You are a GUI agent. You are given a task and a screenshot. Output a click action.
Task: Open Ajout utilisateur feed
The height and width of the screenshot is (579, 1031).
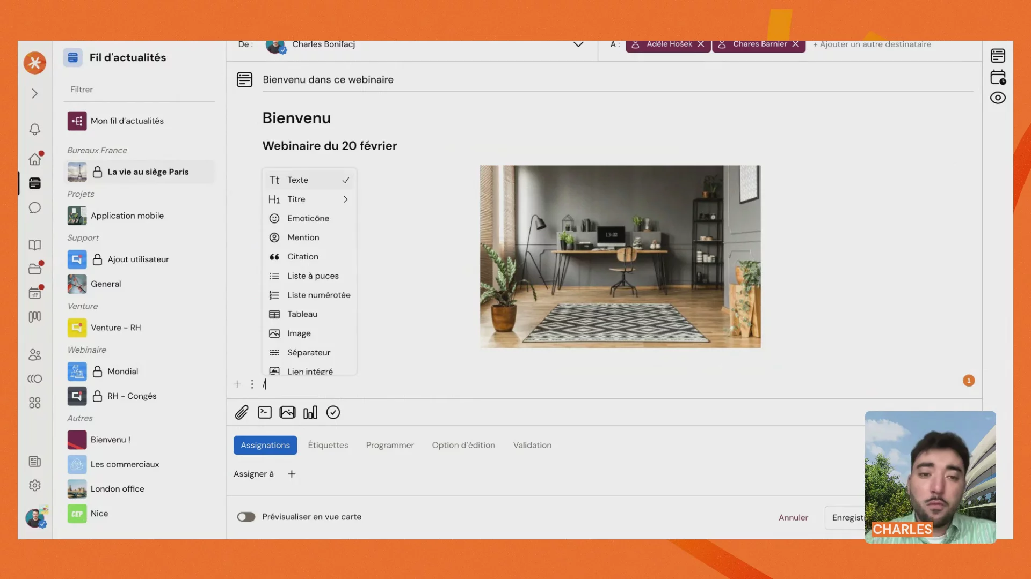coord(139,259)
